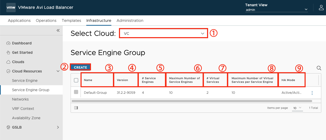This screenshot has width=326, height=140.
Task: Sort by Name column header
Action: click(x=88, y=80)
